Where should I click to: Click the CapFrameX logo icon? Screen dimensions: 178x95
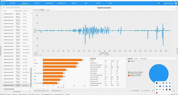[x=3, y=3]
